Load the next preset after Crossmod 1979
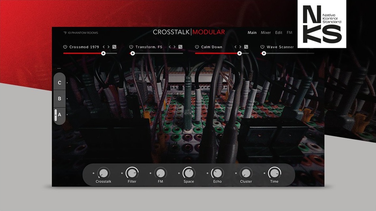Viewport: 376px width, 211px height. (x=108, y=47)
